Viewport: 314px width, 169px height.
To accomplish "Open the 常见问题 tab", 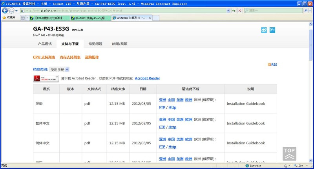I will [95, 44].
